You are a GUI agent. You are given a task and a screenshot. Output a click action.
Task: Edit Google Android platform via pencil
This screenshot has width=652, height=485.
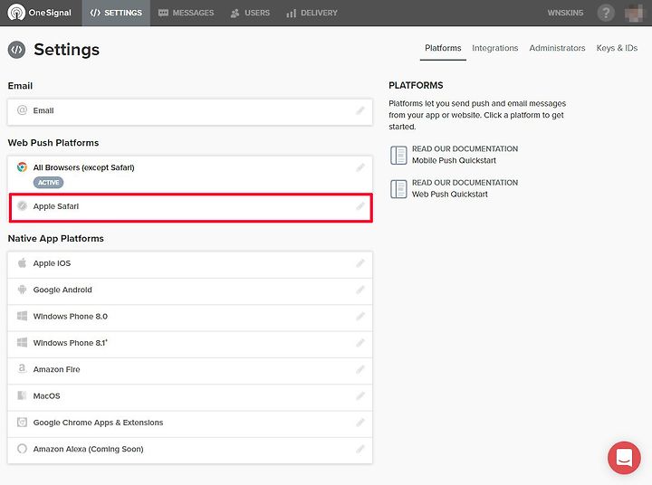click(x=360, y=290)
